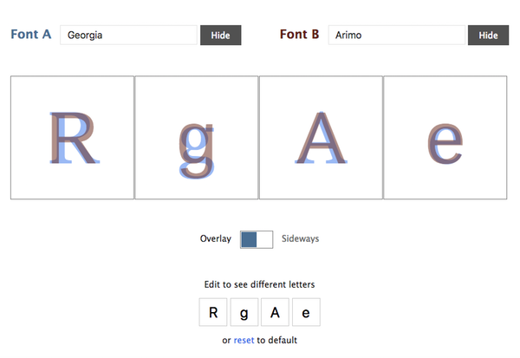Click the dark red Font B heading

299,34
